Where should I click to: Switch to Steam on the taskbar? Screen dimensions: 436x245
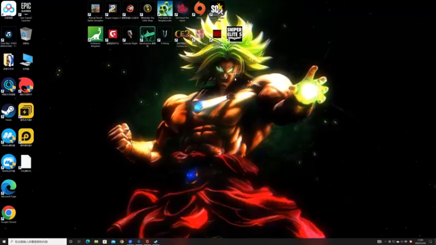click(x=156, y=242)
